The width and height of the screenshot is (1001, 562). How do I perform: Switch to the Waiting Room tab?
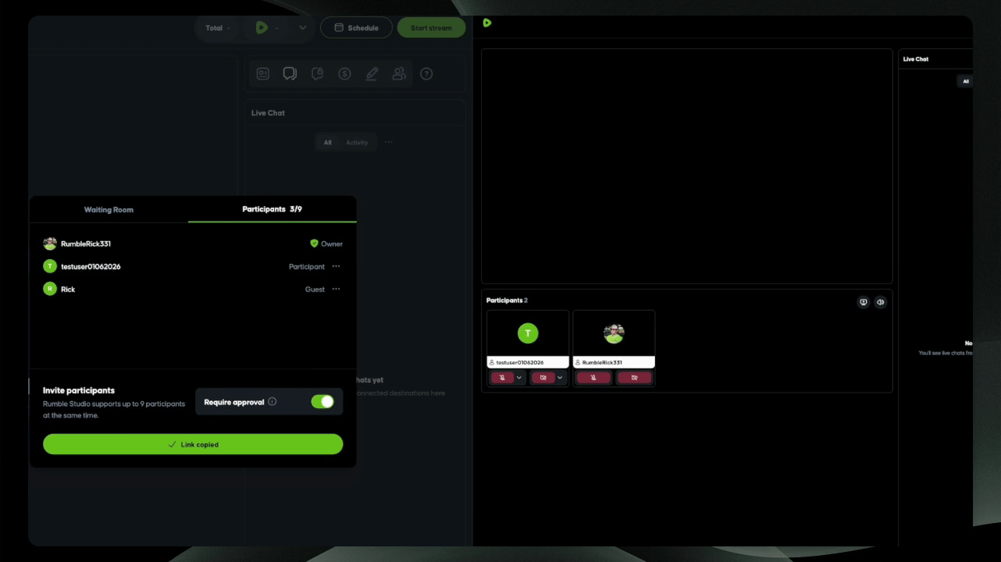[109, 209]
